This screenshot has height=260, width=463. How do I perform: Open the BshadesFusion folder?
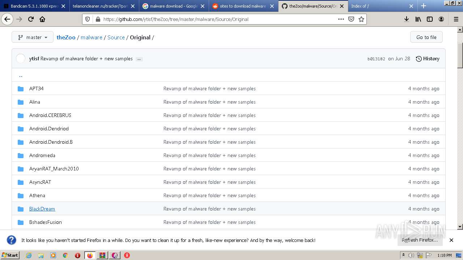point(46,222)
